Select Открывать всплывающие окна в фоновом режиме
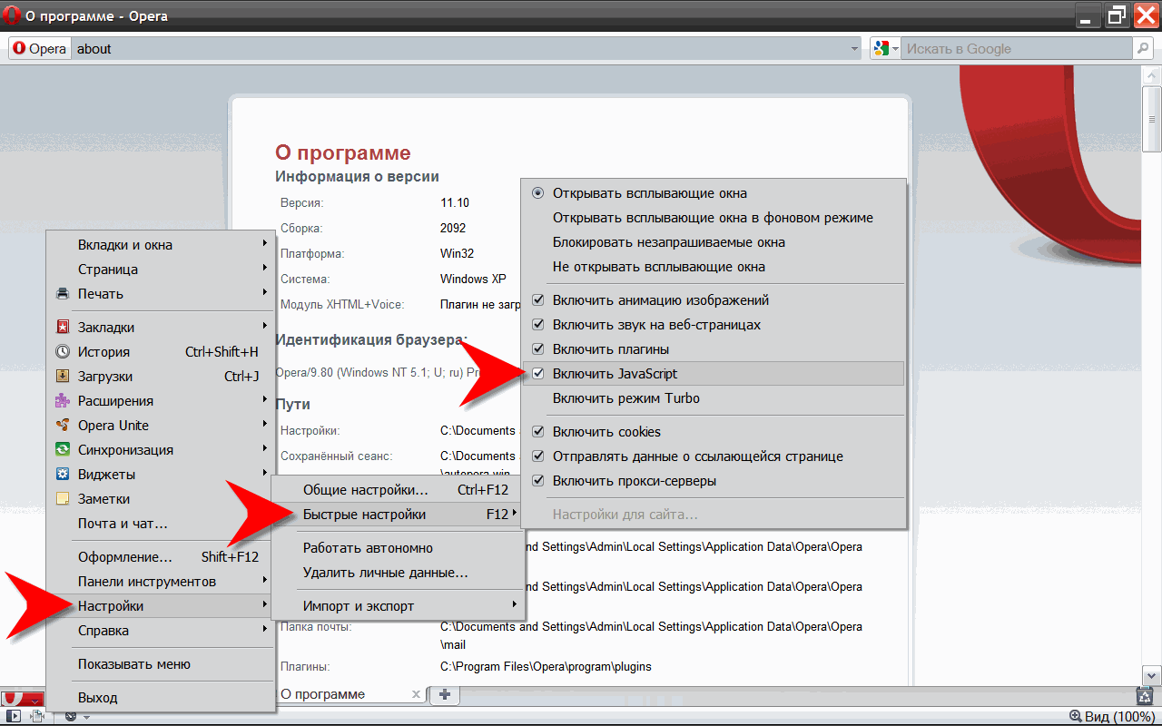 coord(714,218)
